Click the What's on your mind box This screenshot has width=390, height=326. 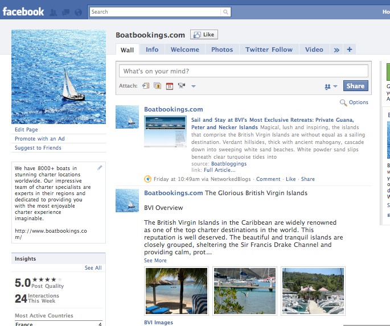(244, 71)
